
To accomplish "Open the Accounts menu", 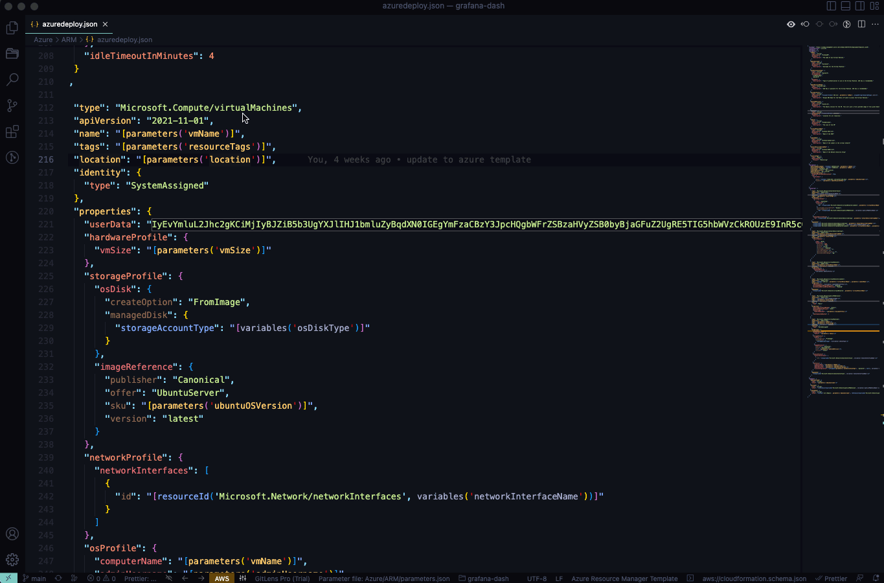I will coord(12,534).
